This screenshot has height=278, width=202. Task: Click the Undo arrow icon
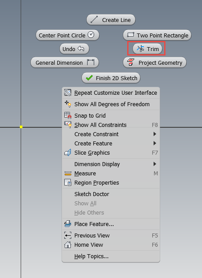(81, 48)
